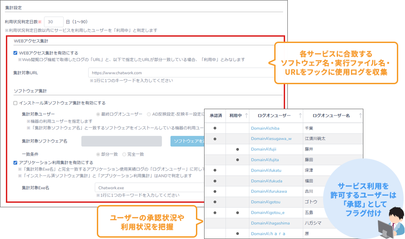Click the WEBアクセス集計 section heading
Image resolution: width=405 pixels, height=239 pixels.
coord(31,41)
